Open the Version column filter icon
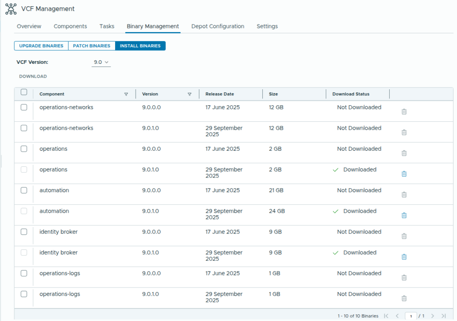 tap(189, 95)
